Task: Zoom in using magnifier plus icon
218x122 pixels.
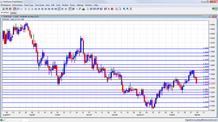Action: [124, 9]
